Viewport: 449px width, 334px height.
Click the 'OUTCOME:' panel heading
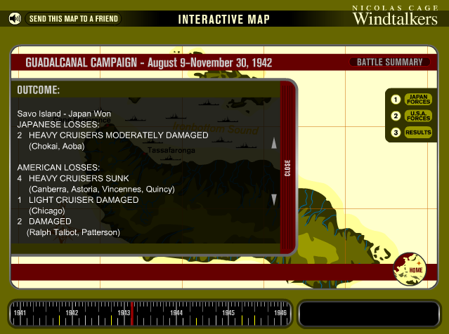click(39, 90)
